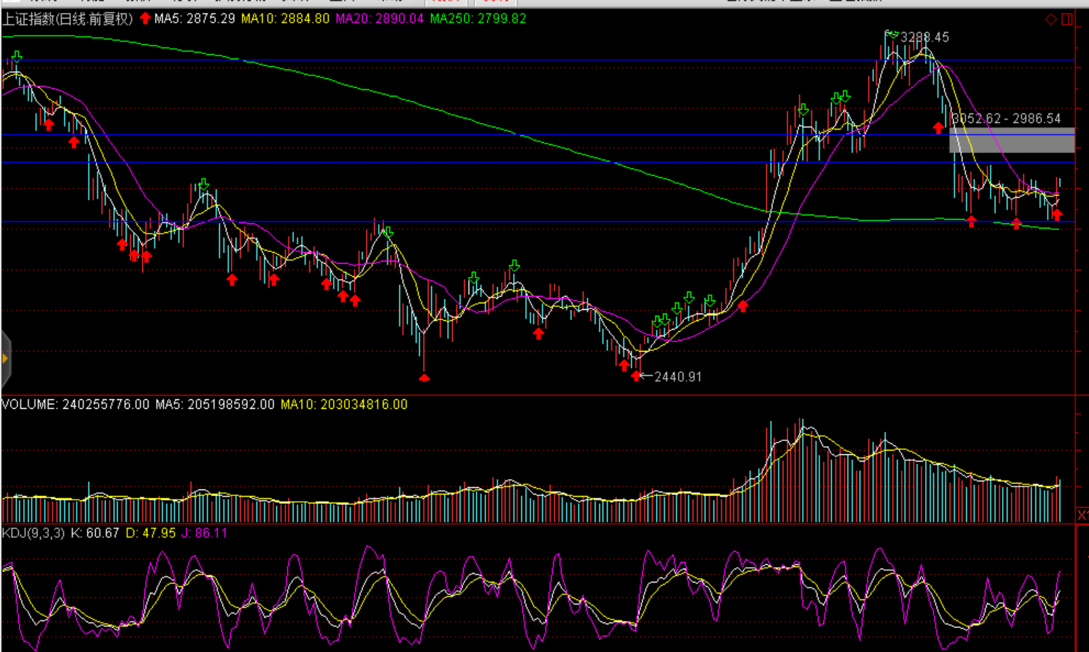Click the first green down arrow at far left
Viewport: 1089px width, 652px height.
click(17, 56)
